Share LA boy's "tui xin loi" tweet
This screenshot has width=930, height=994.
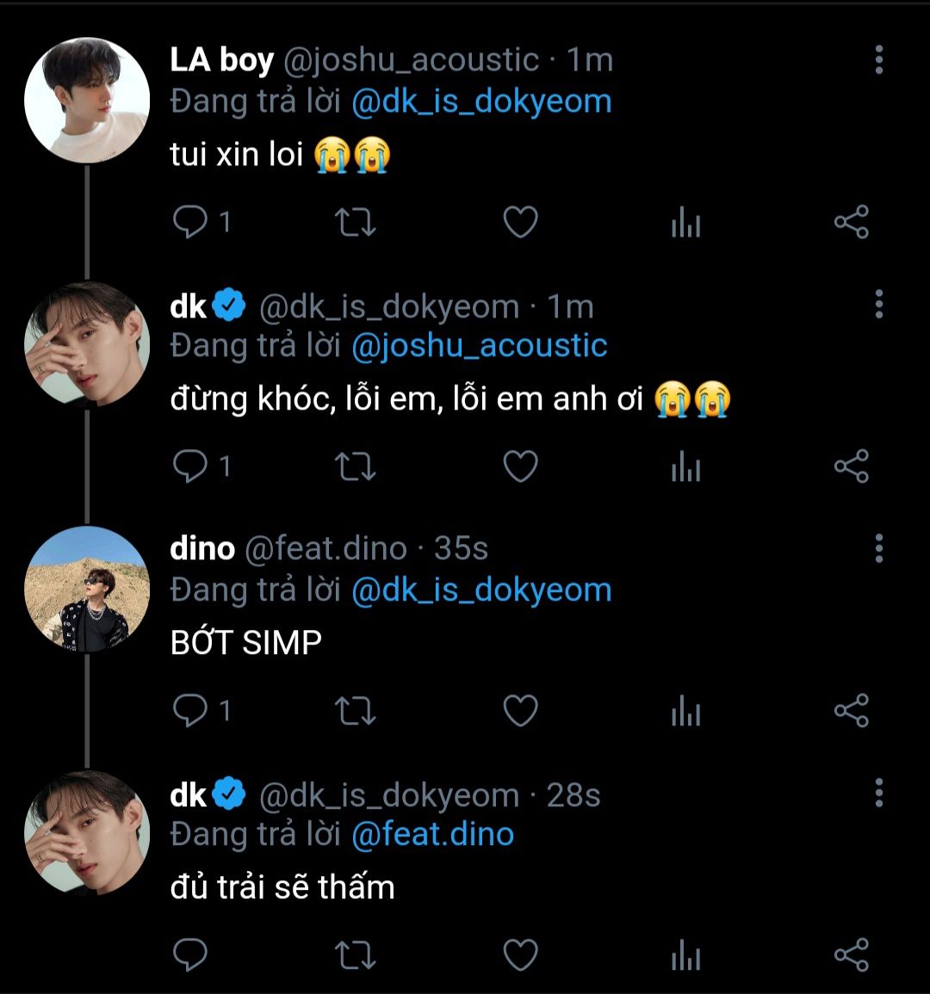tap(851, 222)
